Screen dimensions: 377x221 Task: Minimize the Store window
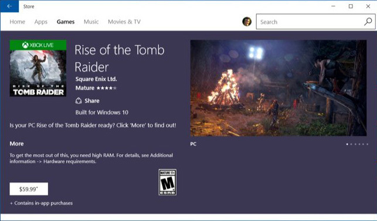pos(333,6)
